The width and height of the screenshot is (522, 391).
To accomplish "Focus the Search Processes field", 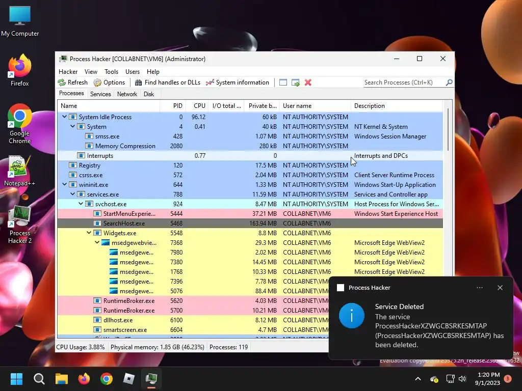I will coord(404,82).
